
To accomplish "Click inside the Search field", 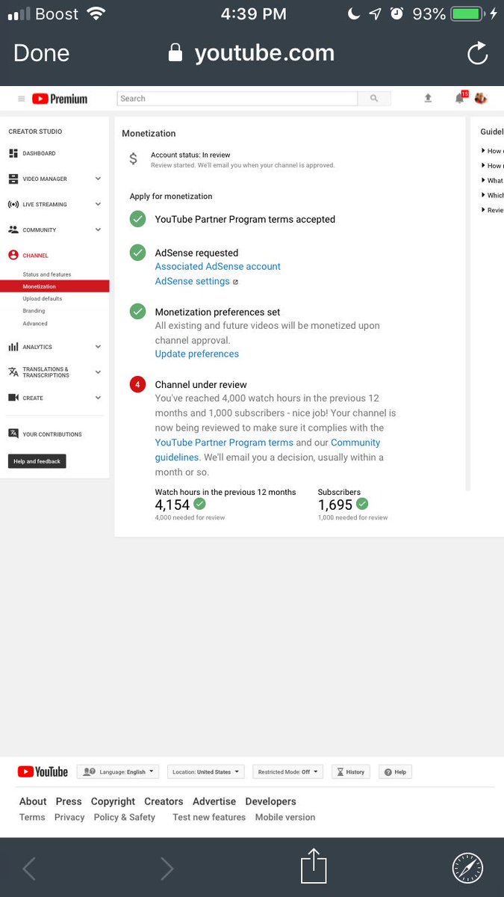I will pyautogui.click(x=237, y=99).
